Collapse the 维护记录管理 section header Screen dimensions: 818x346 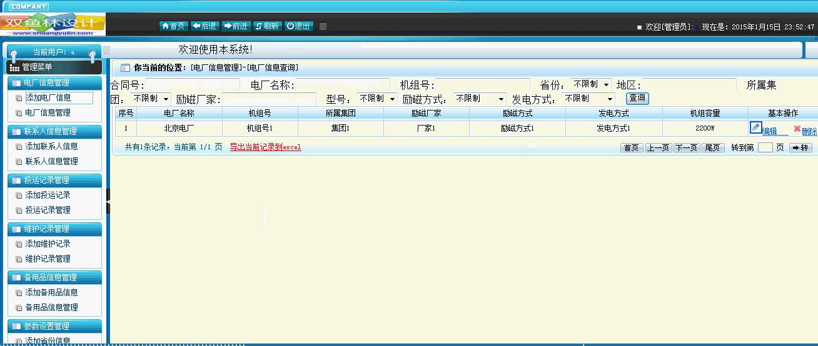[x=54, y=229]
